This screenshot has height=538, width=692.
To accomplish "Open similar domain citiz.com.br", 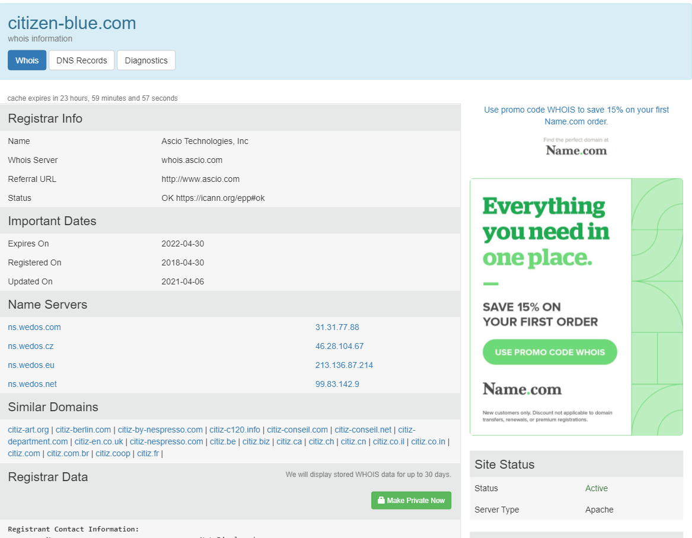I will click(68, 453).
